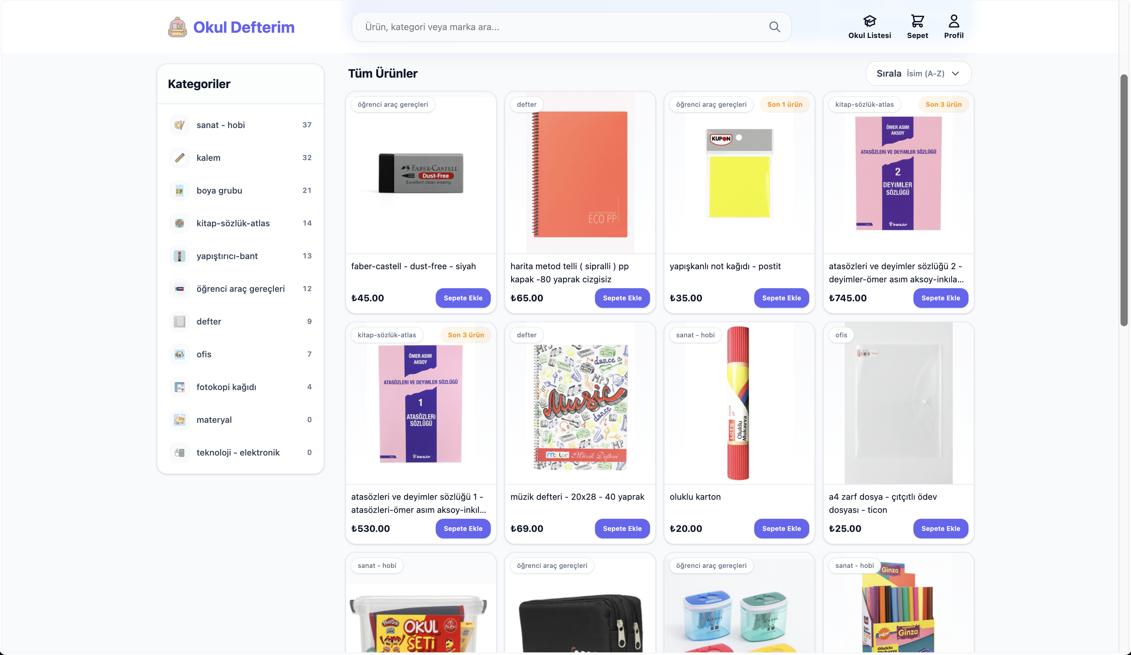Choose the teknoloji - elektronik category icon
Viewport: 1131px width, 655px height.
[180, 452]
